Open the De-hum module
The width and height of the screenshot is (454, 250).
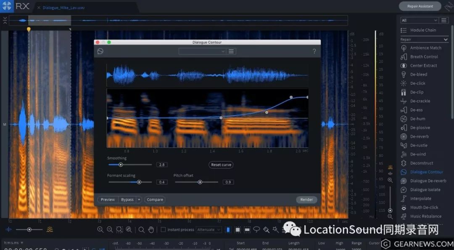417,119
